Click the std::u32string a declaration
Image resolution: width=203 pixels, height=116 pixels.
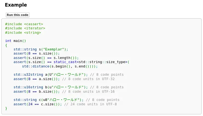pos(51,75)
